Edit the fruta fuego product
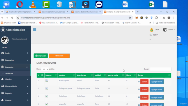Viewport: 188px width, 106px height. coord(144,97)
